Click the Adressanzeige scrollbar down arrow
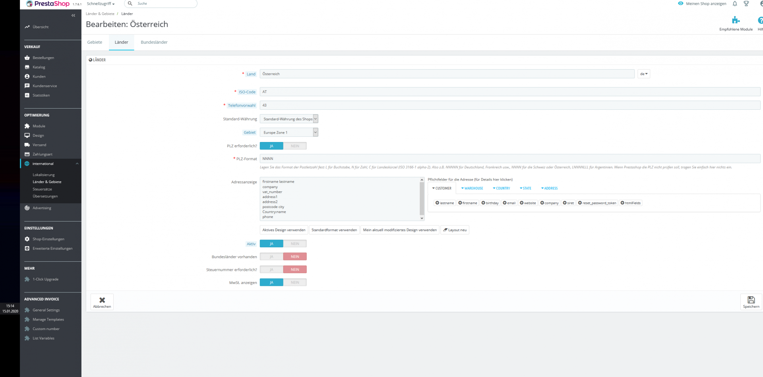Screen dimensions: 763x377 point(422,218)
